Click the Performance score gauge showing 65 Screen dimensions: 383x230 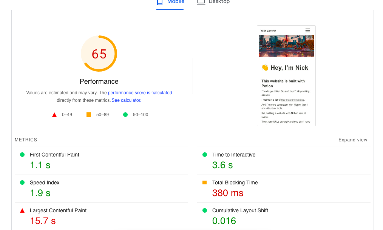click(x=99, y=54)
